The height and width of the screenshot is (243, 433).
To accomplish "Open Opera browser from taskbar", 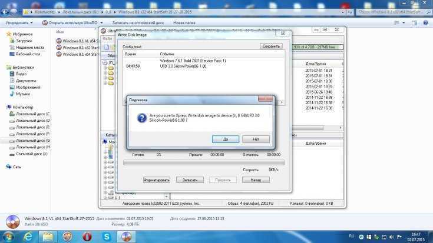I will (x=87, y=237).
